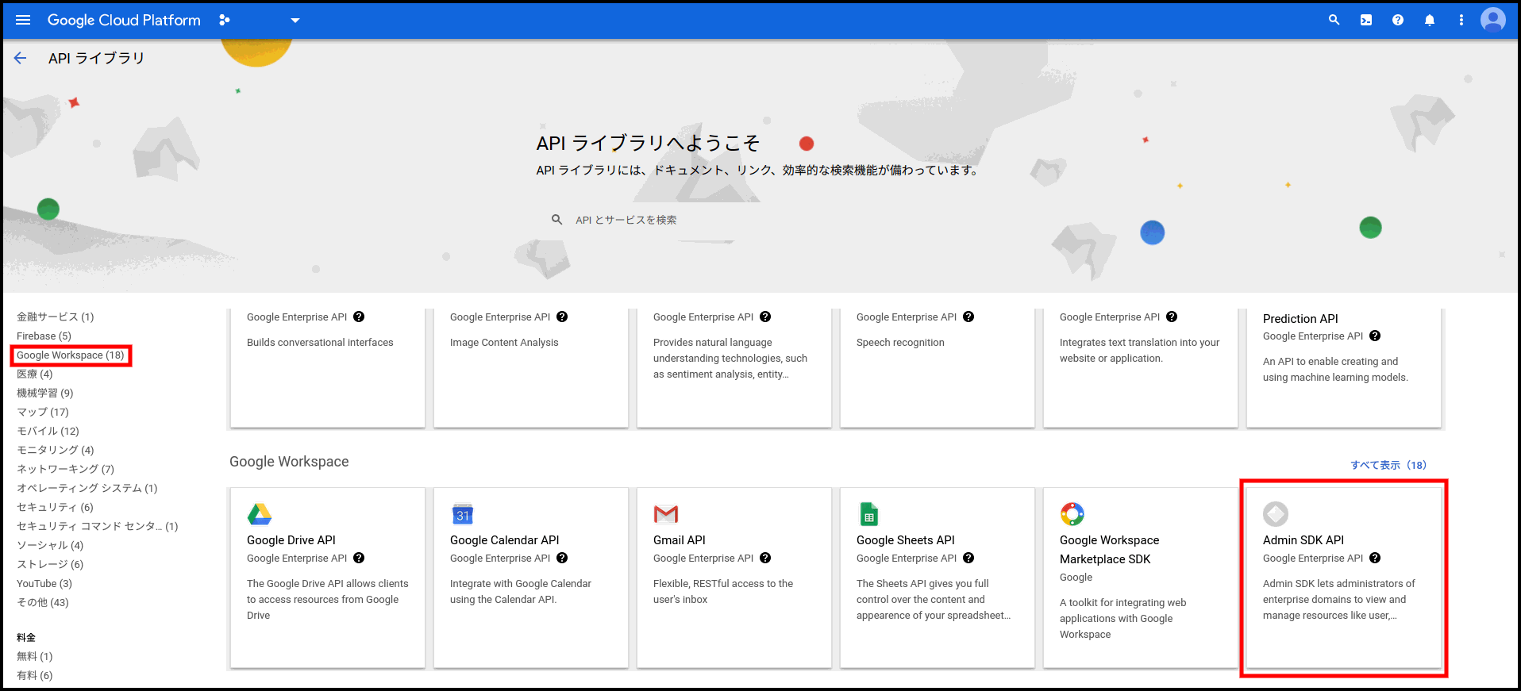Filter by 機械学習 (9)
This screenshot has width=1521, height=691.
click(x=45, y=393)
